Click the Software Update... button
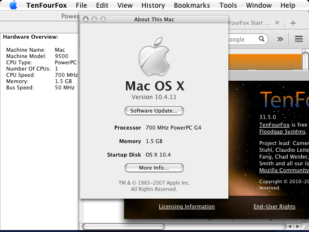This screenshot has height=232, width=309. 154,111
